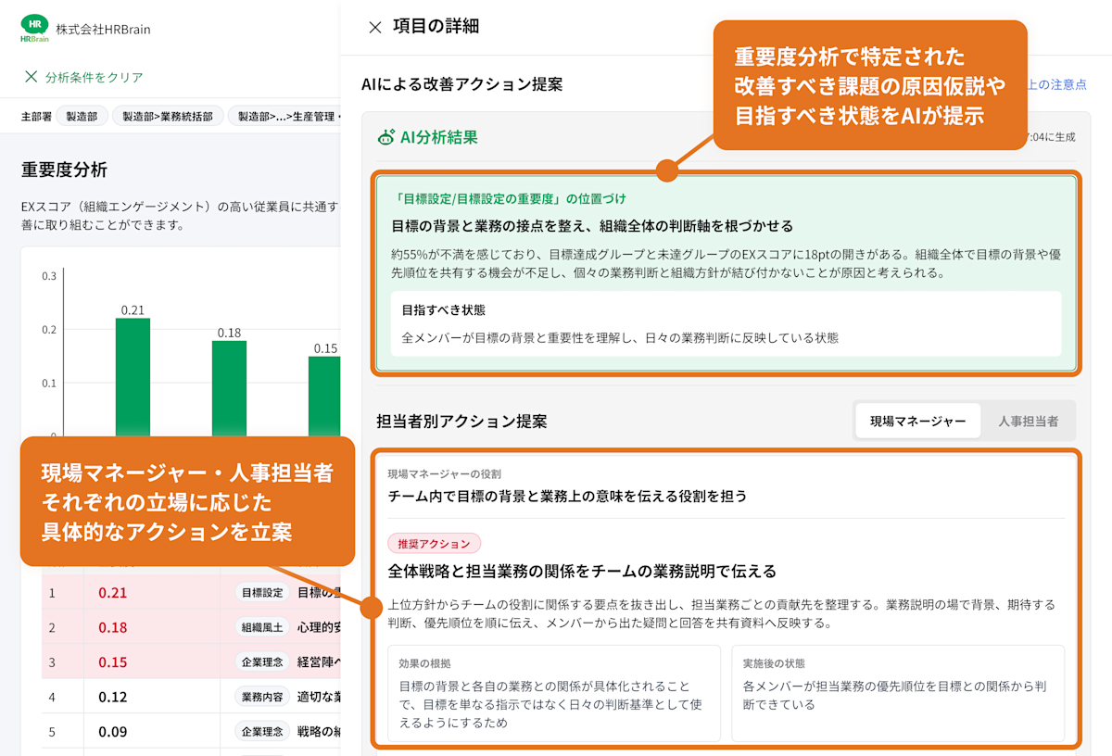Select rank 3 row with 0.15 score
This screenshot has width=1112, height=756.
[x=191, y=662]
